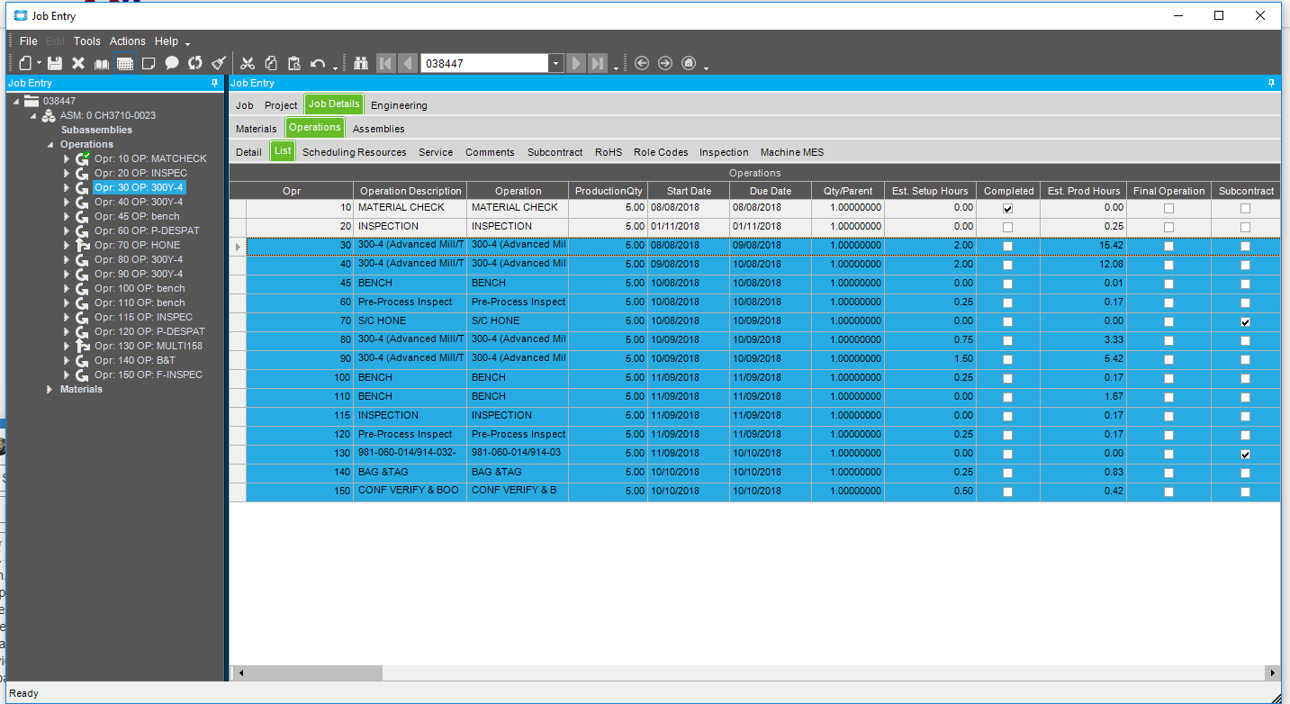
Task: Jump to the first record arrow
Action: (x=386, y=63)
